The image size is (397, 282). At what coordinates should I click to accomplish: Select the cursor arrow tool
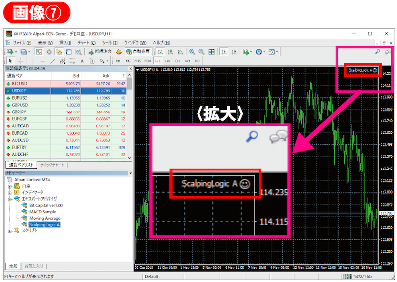pyautogui.click(x=10, y=61)
